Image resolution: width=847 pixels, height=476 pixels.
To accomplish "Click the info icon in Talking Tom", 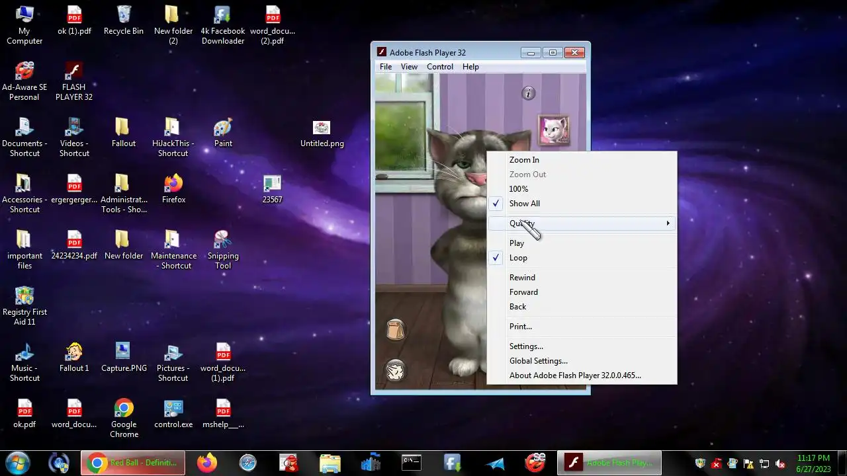I will [x=528, y=94].
